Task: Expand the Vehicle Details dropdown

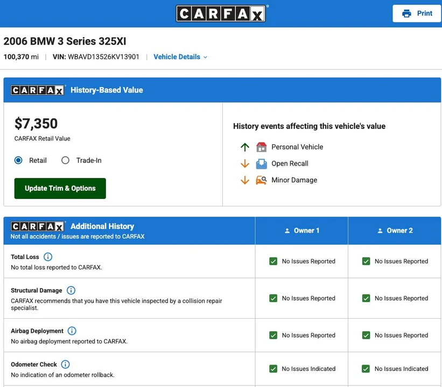Action: pyautogui.click(x=180, y=57)
